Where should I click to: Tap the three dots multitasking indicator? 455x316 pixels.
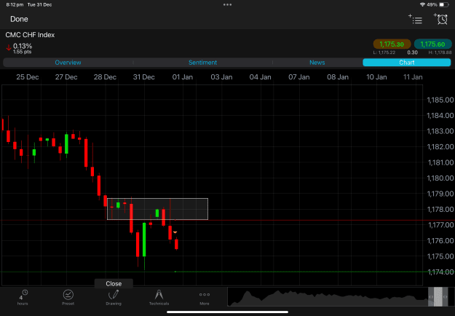(227, 4)
